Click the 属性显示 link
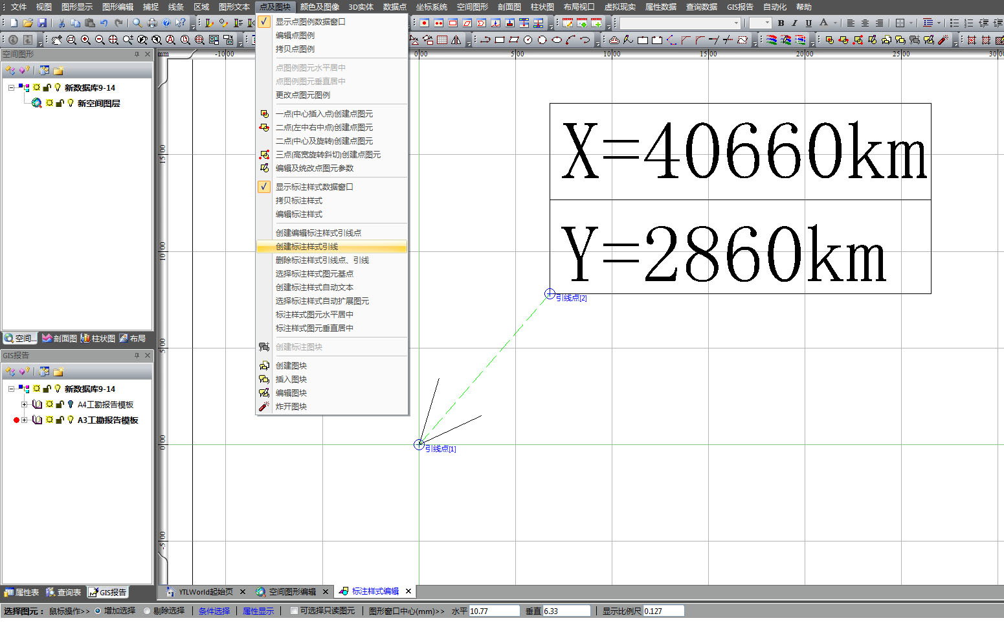 tap(258, 611)
